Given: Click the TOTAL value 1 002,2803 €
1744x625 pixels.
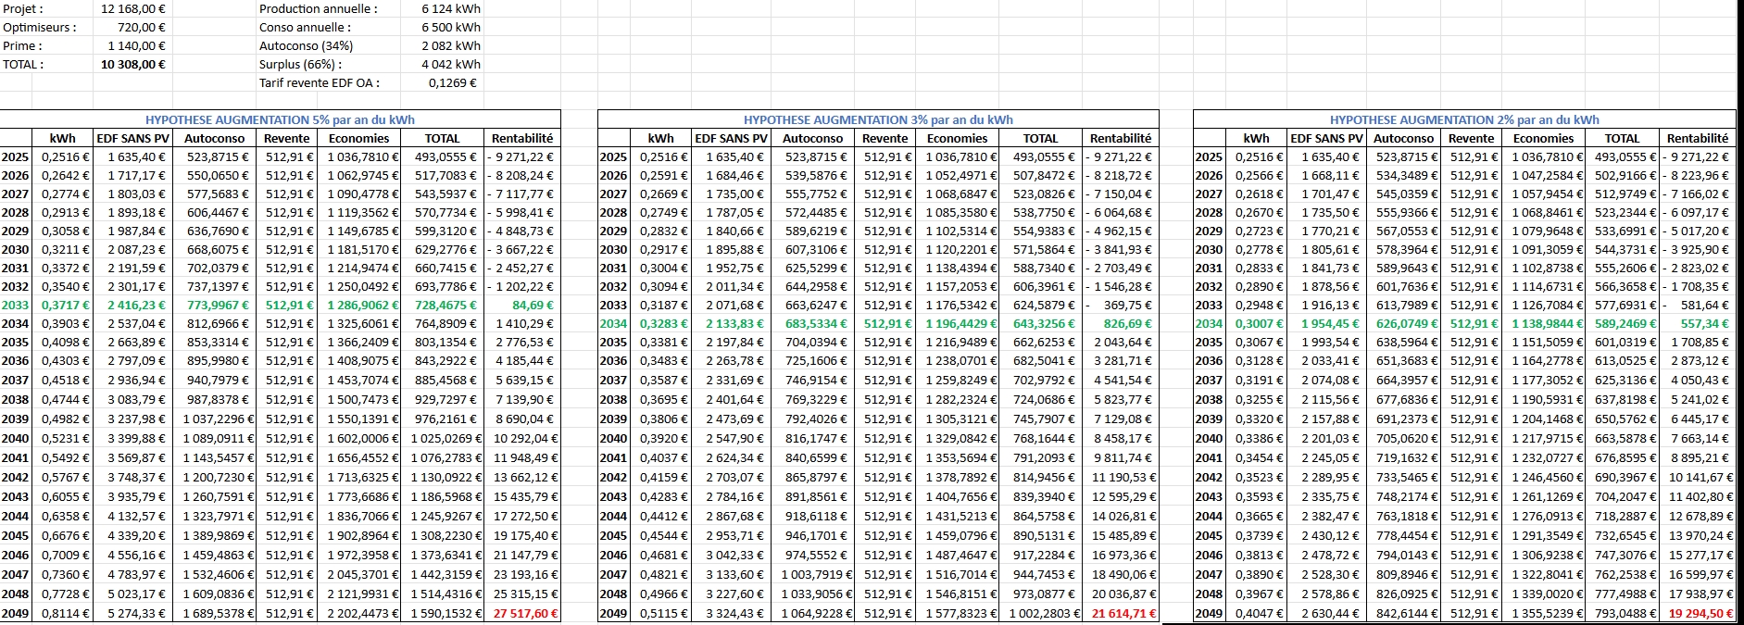Looking at the screenshot, I should [1045, 613].
